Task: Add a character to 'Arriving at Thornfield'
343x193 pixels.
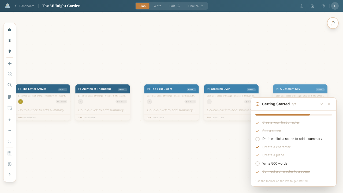Action: coord(80,102)
